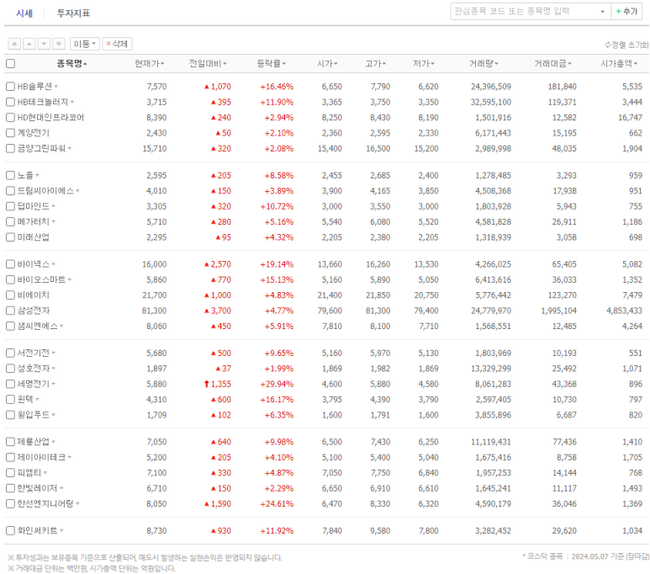This screenshot has height=574, width=650.
Task: Switch to the 투자지표 tab
Action: [73, 13]
